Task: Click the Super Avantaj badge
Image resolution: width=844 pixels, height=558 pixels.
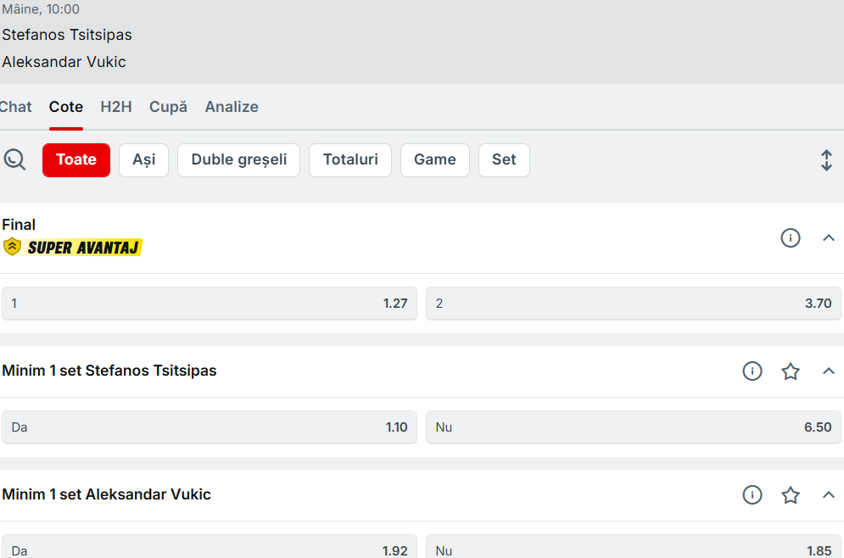Action: coord(73,248)
